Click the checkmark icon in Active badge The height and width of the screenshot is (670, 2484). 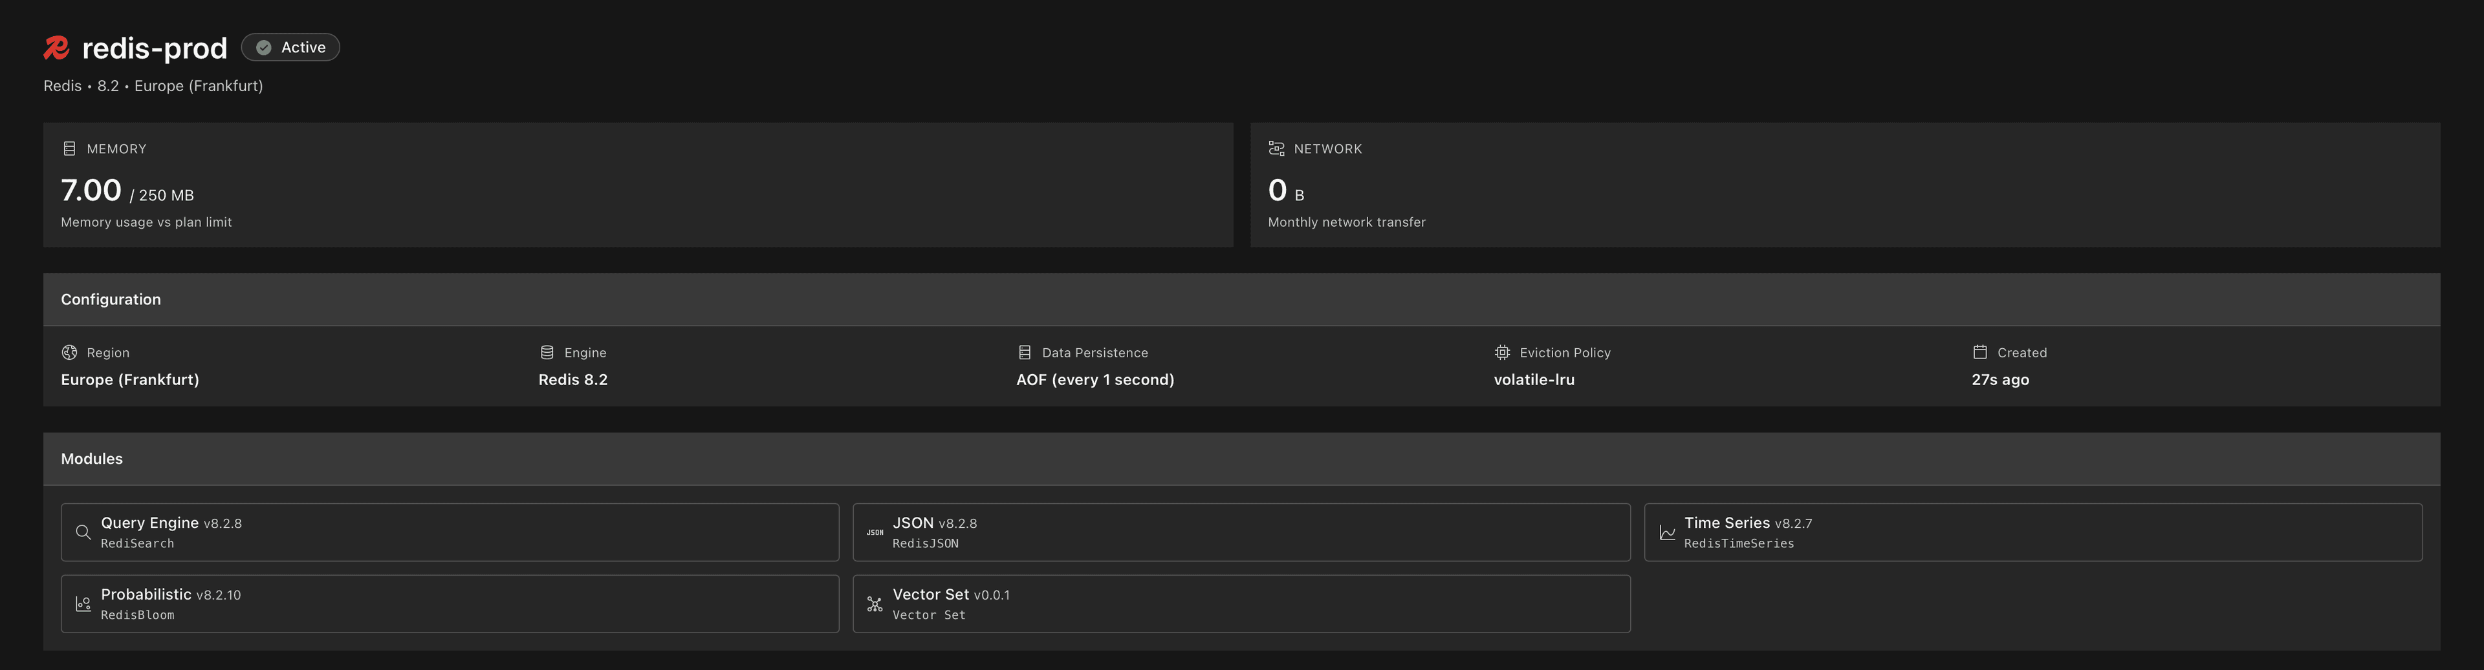point(263,47)
